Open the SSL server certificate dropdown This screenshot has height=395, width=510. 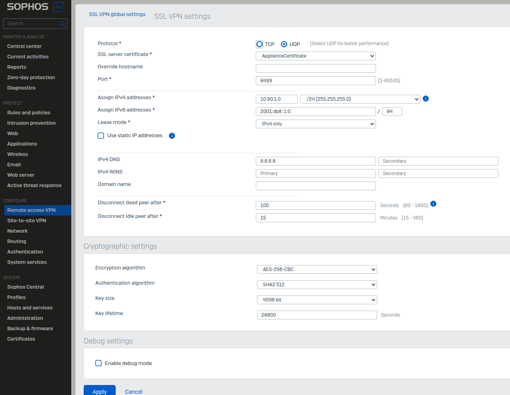pyautogui.click(x=315, y=56)
